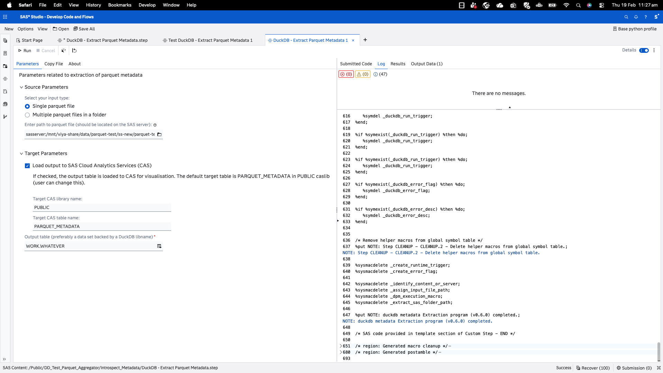The image size is (663, 373).
Task: Open the table selector for output table
Action: [159, 246]
